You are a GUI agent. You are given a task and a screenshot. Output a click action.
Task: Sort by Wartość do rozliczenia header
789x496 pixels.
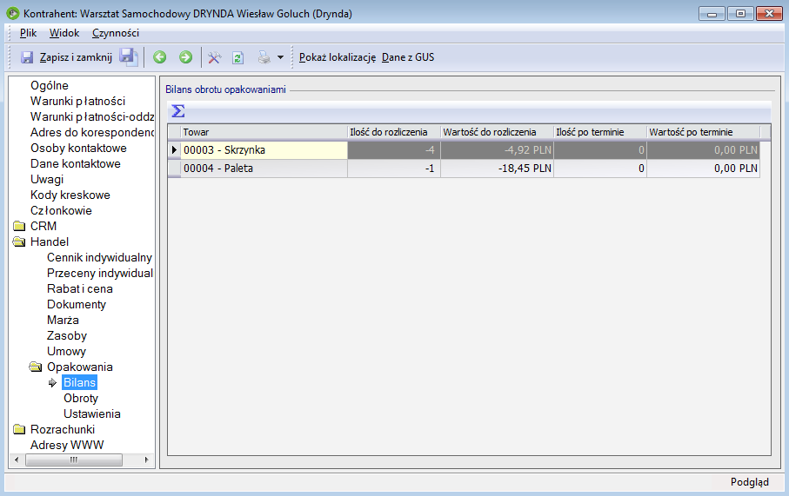click(498, 132)
